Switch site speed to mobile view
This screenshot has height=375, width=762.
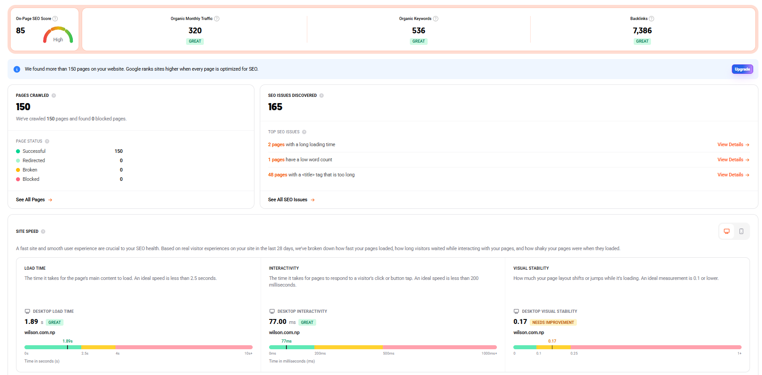click(x=741, y=231)
